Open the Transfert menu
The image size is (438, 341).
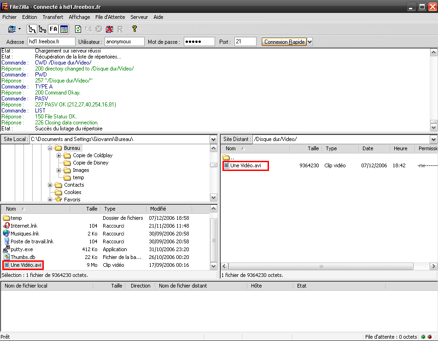(53, 17)
